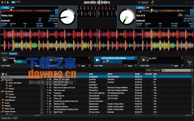Open the Files panel
194x121 pixels.
click(x=149, y=70)
